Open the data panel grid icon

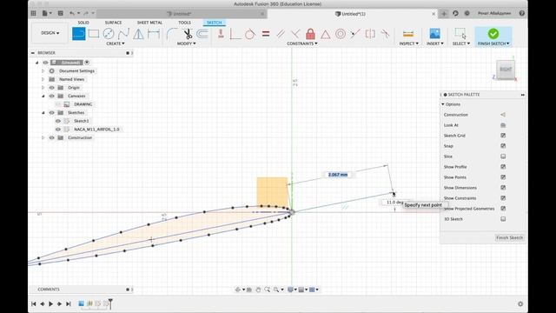pos(33,14)
